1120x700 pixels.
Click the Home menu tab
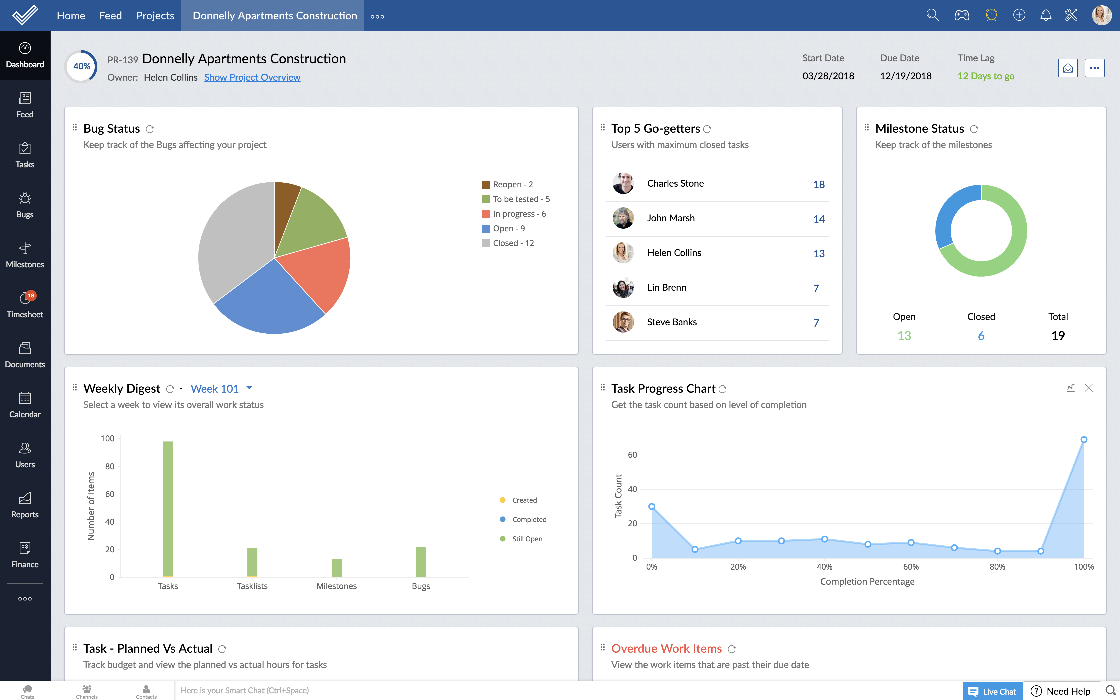71,15
